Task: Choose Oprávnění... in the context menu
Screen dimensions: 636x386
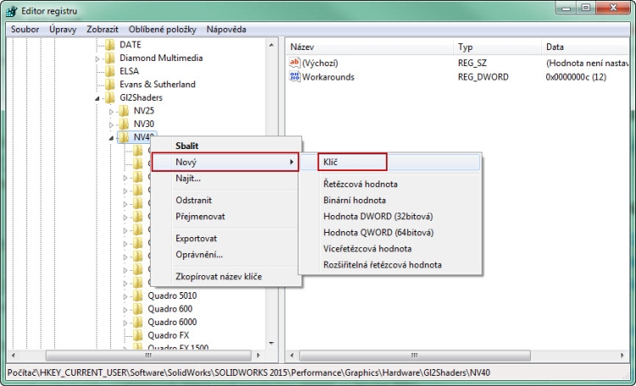Action: click(226, 254)
